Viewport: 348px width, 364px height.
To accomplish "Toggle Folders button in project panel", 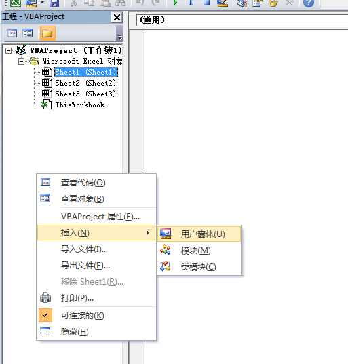I will click(x=47, y=33).
